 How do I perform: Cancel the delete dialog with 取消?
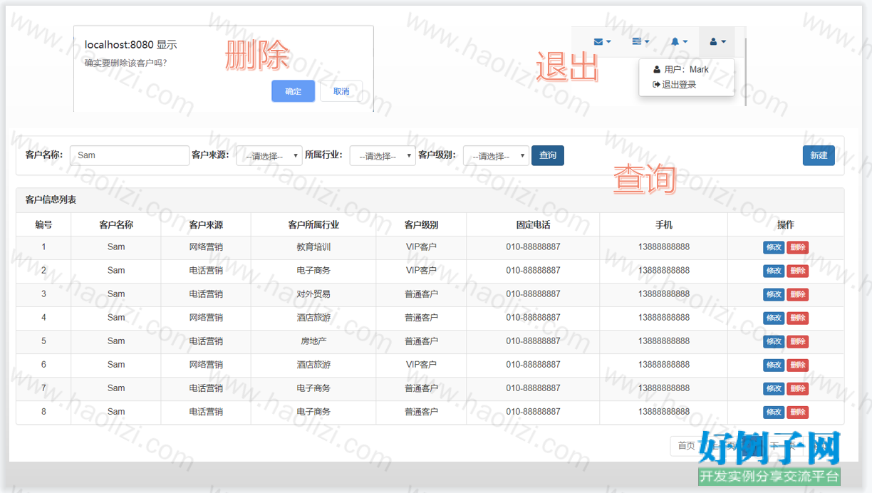(341, 91)
